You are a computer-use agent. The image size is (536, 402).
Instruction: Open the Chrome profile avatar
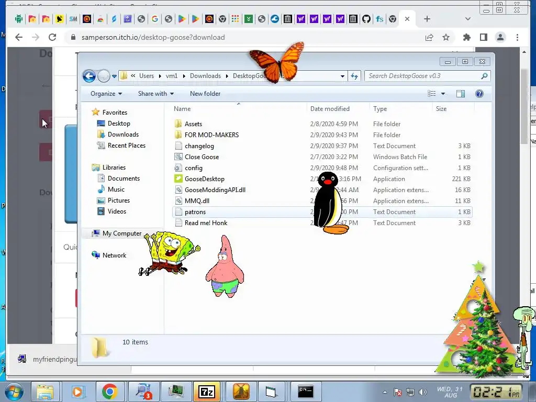[500, 37]
